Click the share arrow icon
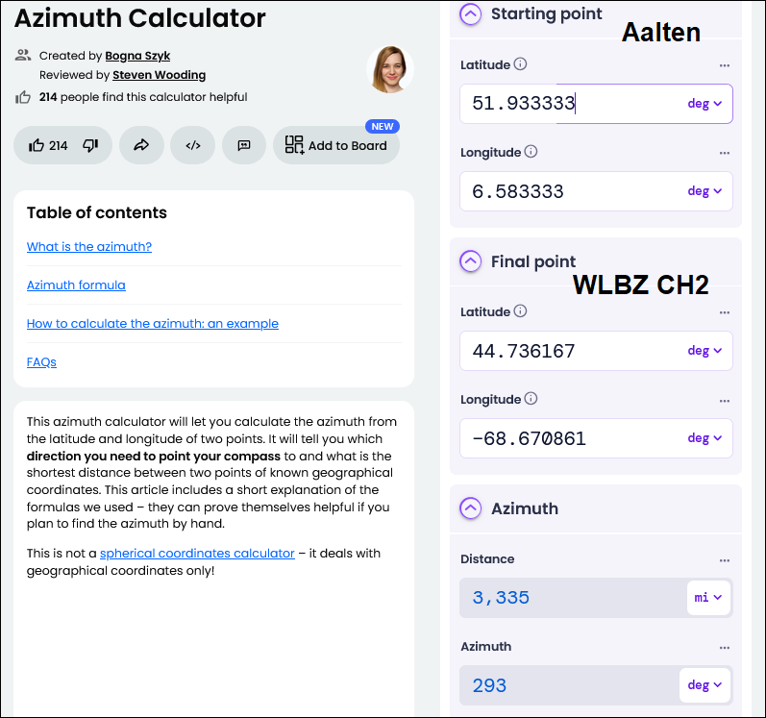766x718 pixels. click(141, 145)
